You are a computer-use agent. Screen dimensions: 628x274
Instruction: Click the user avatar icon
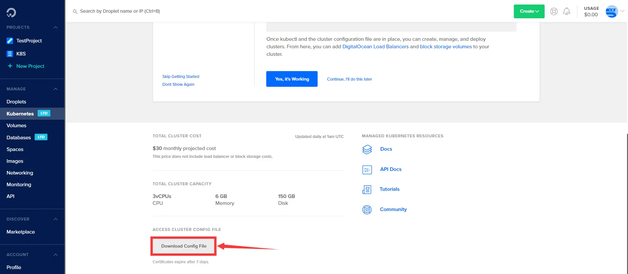pos(612,11)
